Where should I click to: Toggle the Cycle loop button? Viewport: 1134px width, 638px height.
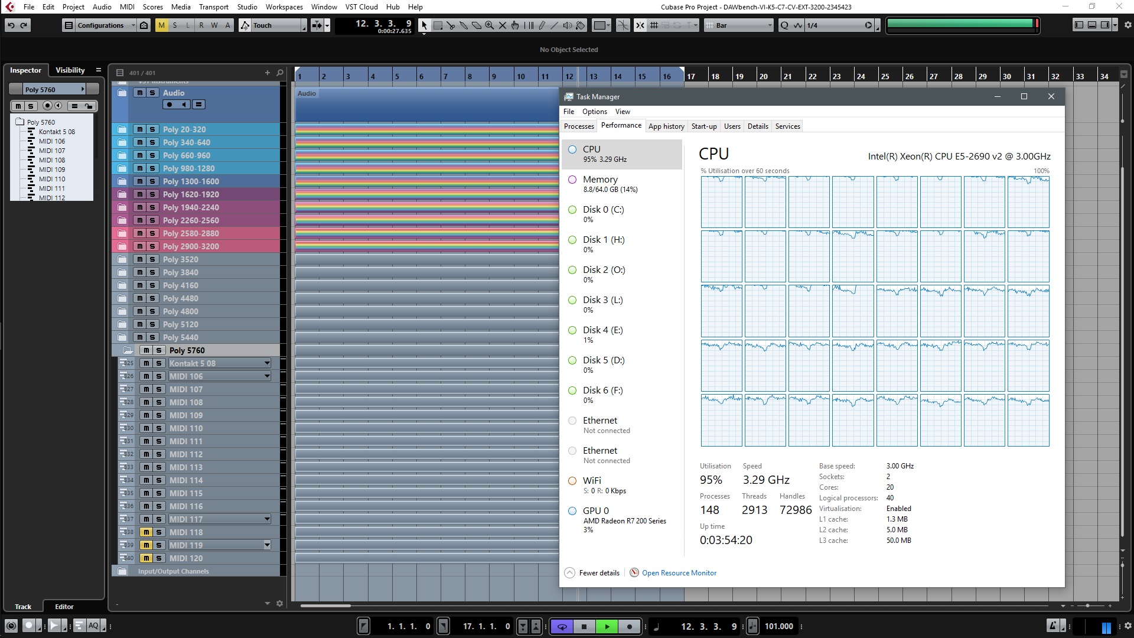click(562, 627)
